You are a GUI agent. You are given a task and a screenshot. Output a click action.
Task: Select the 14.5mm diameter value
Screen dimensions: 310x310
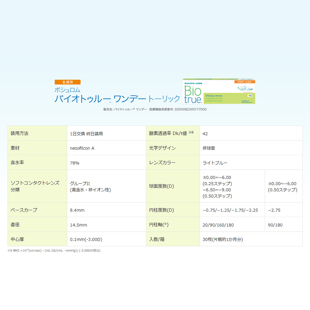pyautogui.click(x=78, y=225)
